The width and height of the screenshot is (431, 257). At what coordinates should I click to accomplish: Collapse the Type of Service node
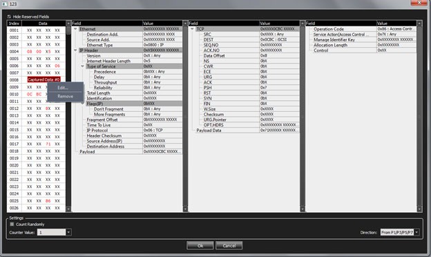[82, 66]
